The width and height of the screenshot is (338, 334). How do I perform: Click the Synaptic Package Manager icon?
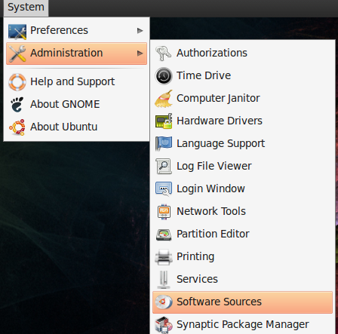(164, 325)
